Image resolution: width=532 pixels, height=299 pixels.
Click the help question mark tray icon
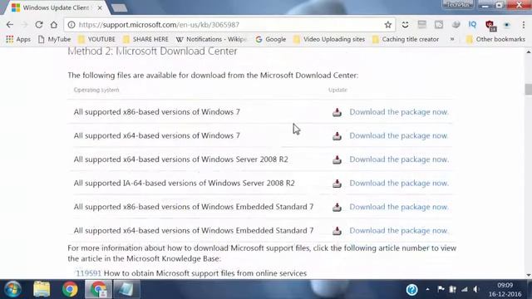pyautogui.click(x=411, y=289)
